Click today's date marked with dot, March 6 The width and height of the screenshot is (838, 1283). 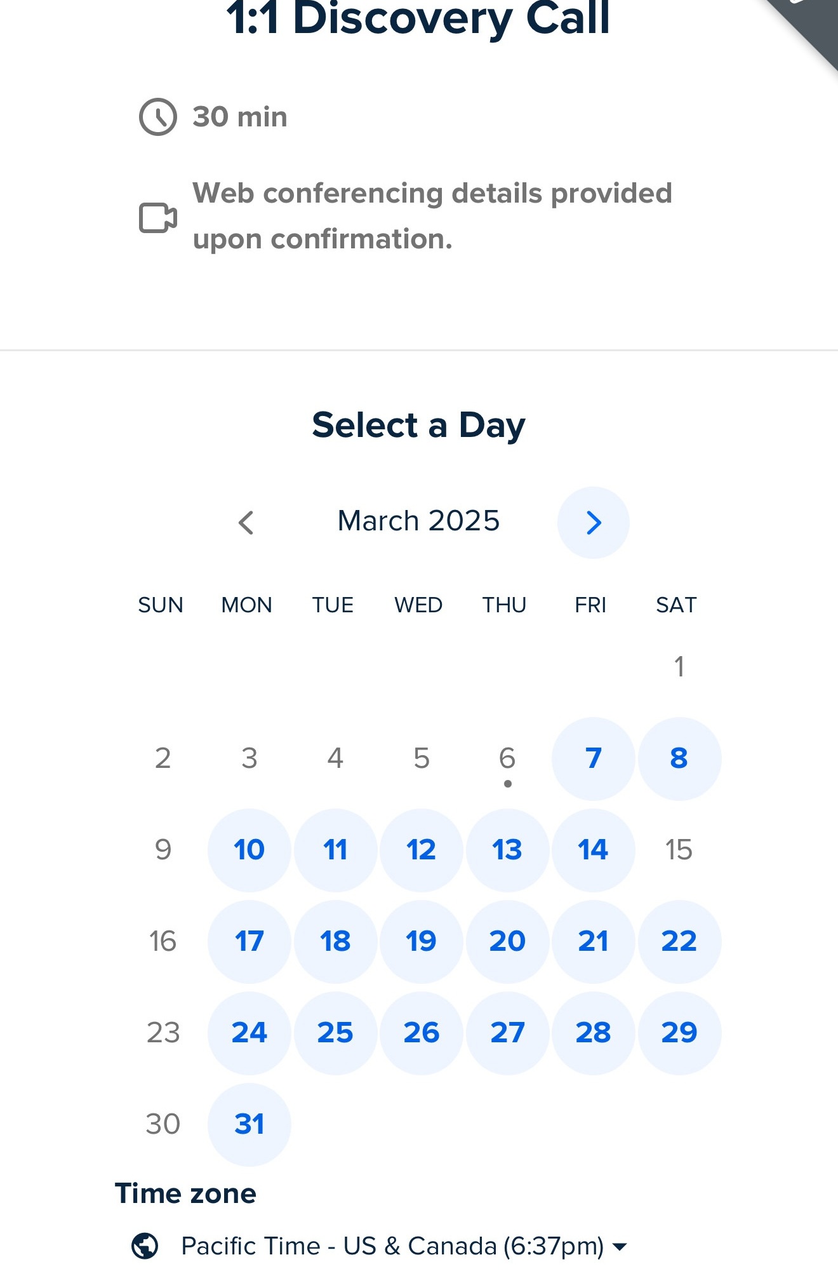507,758
